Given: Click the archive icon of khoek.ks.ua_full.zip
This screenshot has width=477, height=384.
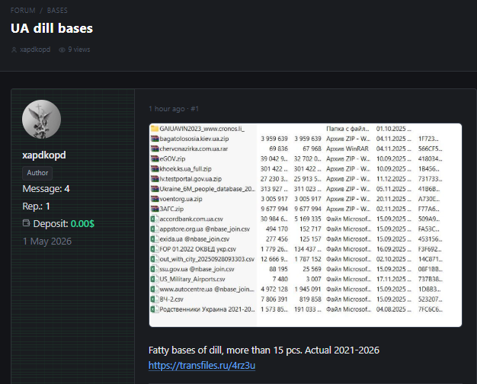Looking at the screenshot, I should pyautogui.click(x=155, y=169).
